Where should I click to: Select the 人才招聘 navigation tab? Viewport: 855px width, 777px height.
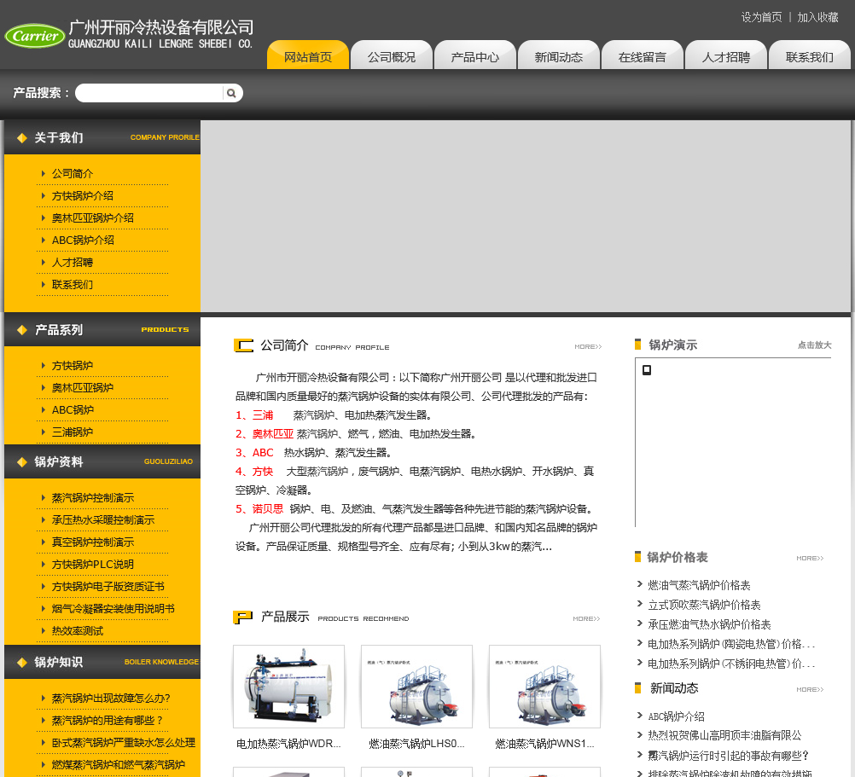726,55
